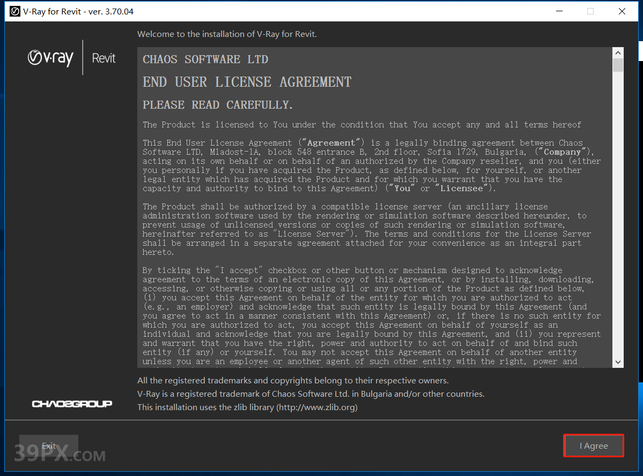643x476 pixels.
Task: Click the license scrollbar thumb
Action: (618, 65)
